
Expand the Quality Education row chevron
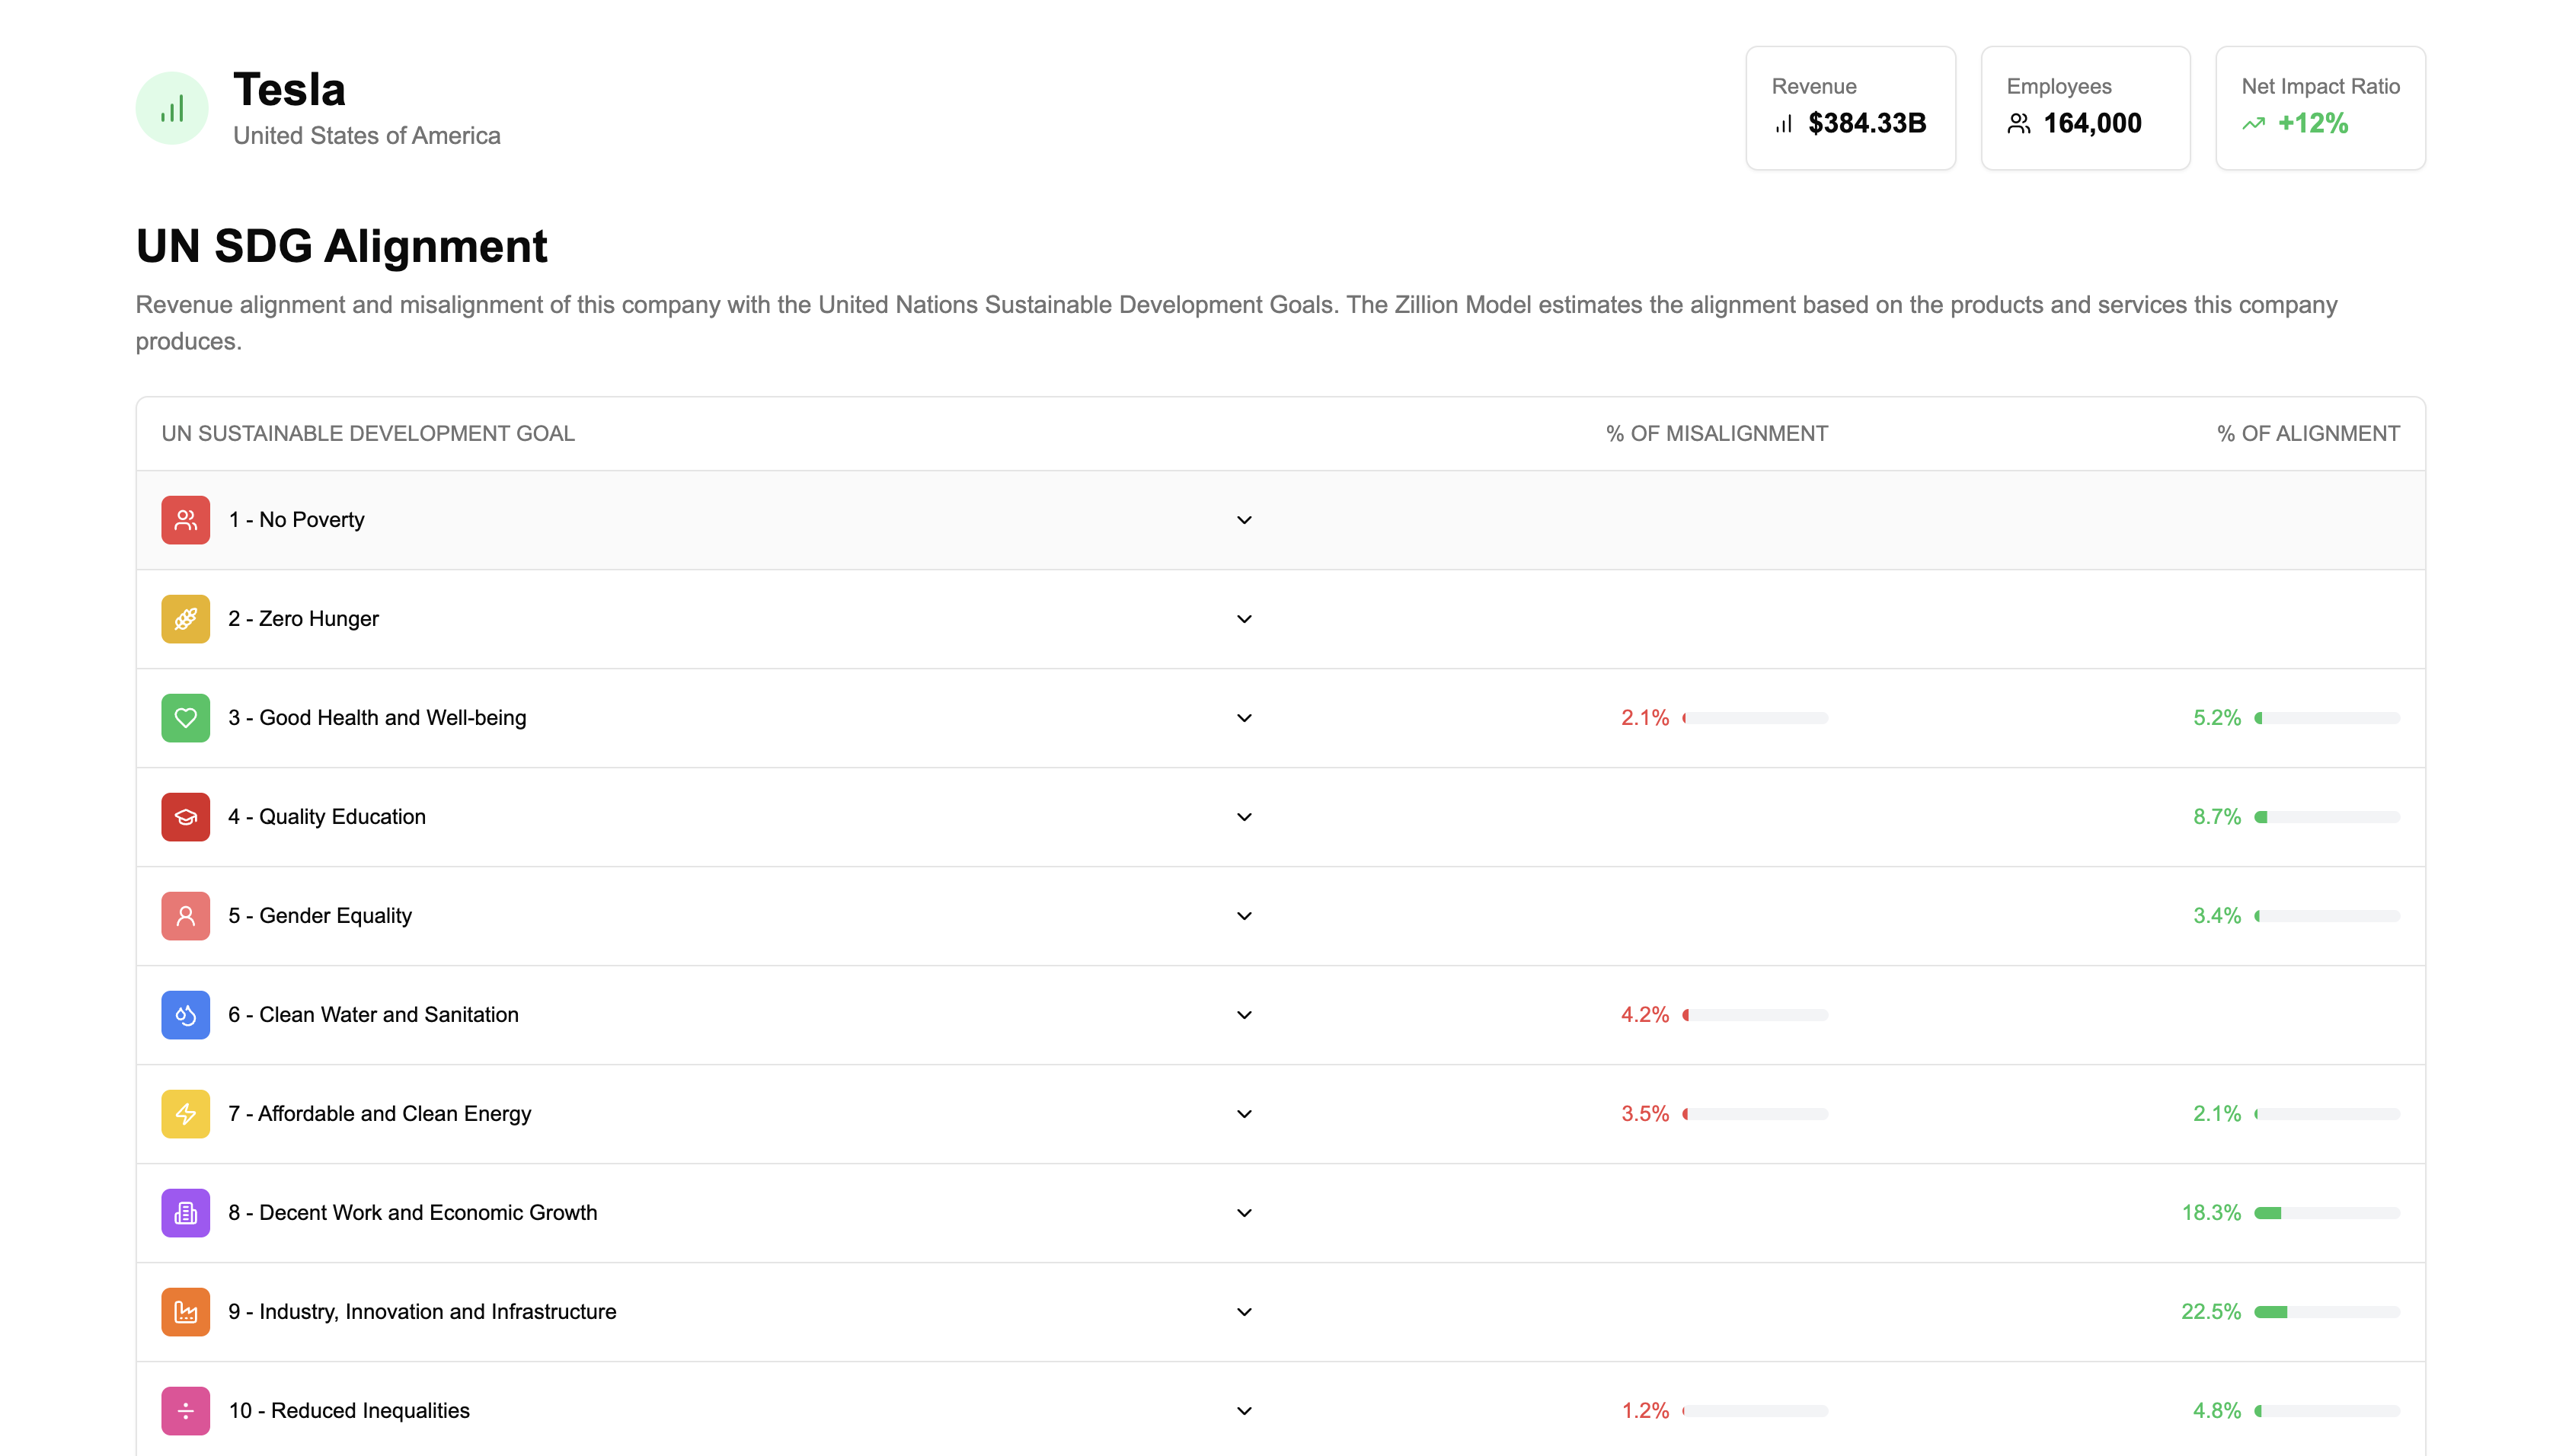(x=1244, y=817)
